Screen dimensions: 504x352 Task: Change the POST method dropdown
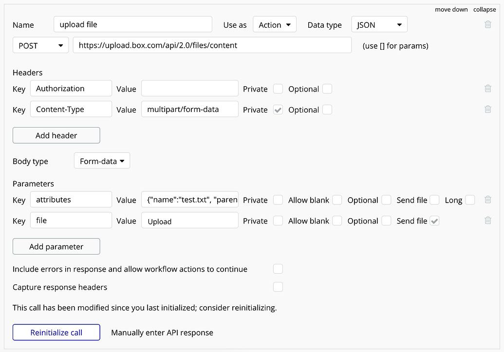(40, 45)
